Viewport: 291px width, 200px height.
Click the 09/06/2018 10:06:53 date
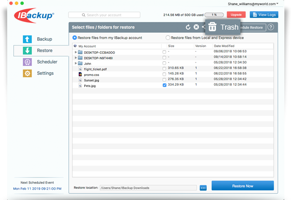click(230, 51)
